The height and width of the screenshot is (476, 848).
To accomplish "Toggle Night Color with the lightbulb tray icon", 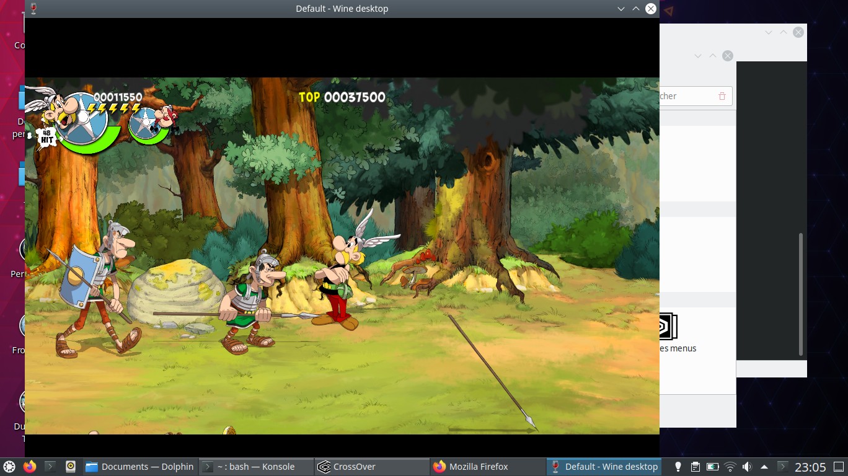I will tap(678, 467).
